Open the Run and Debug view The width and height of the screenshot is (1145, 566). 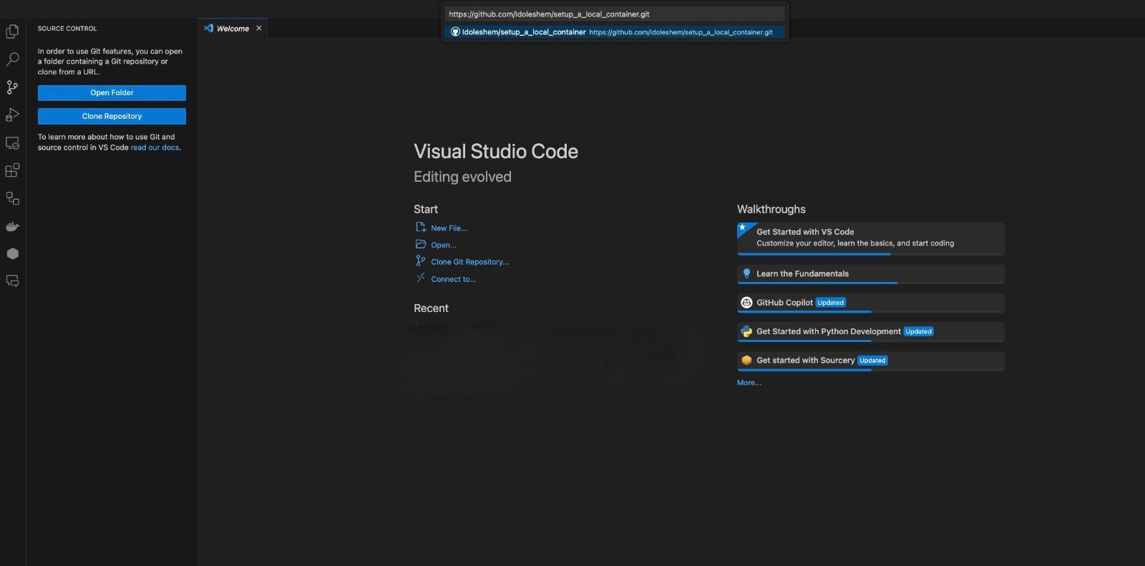pos(12,115)
